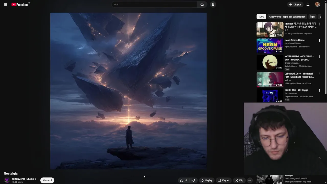Open Dan Steadman channel name
Screen dimensions: 327x184
(x=291, y=94)
